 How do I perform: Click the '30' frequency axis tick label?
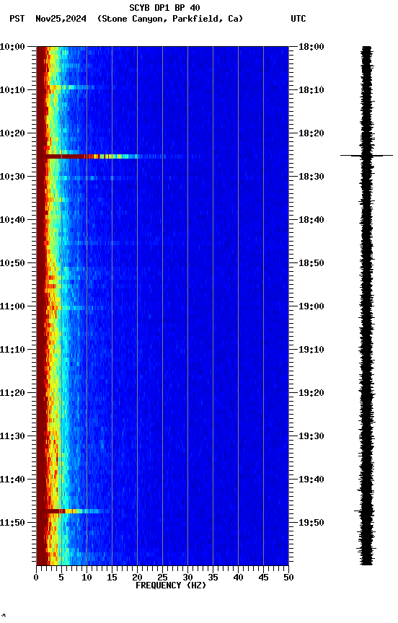187,578
